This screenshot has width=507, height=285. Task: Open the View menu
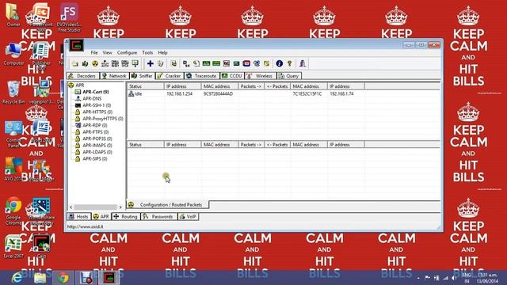[108, 53]
